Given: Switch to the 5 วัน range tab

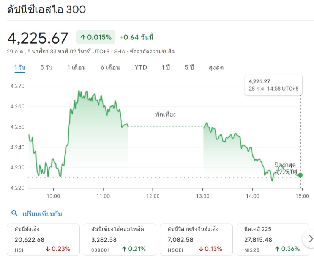Looking at the screenshot, I should pos(46,67).
